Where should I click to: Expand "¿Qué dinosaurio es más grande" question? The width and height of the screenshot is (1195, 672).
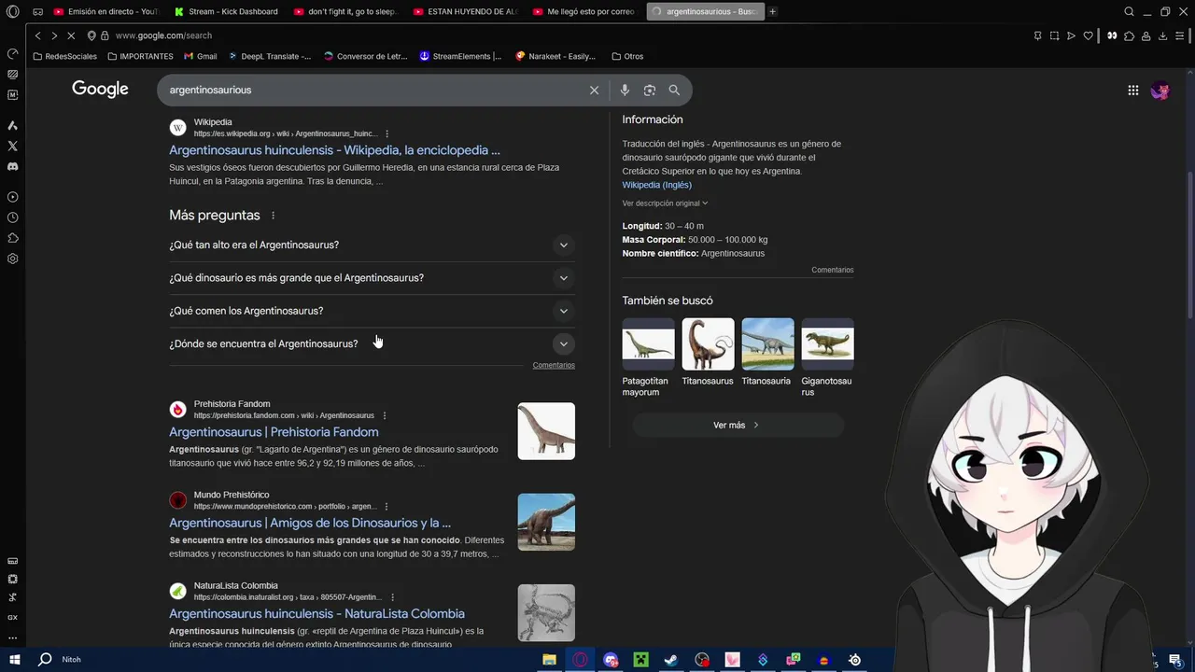pos(372,277)
